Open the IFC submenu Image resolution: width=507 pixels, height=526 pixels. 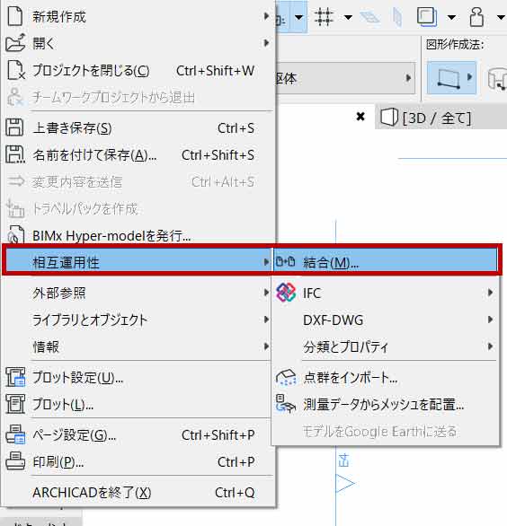pos(386,293)
